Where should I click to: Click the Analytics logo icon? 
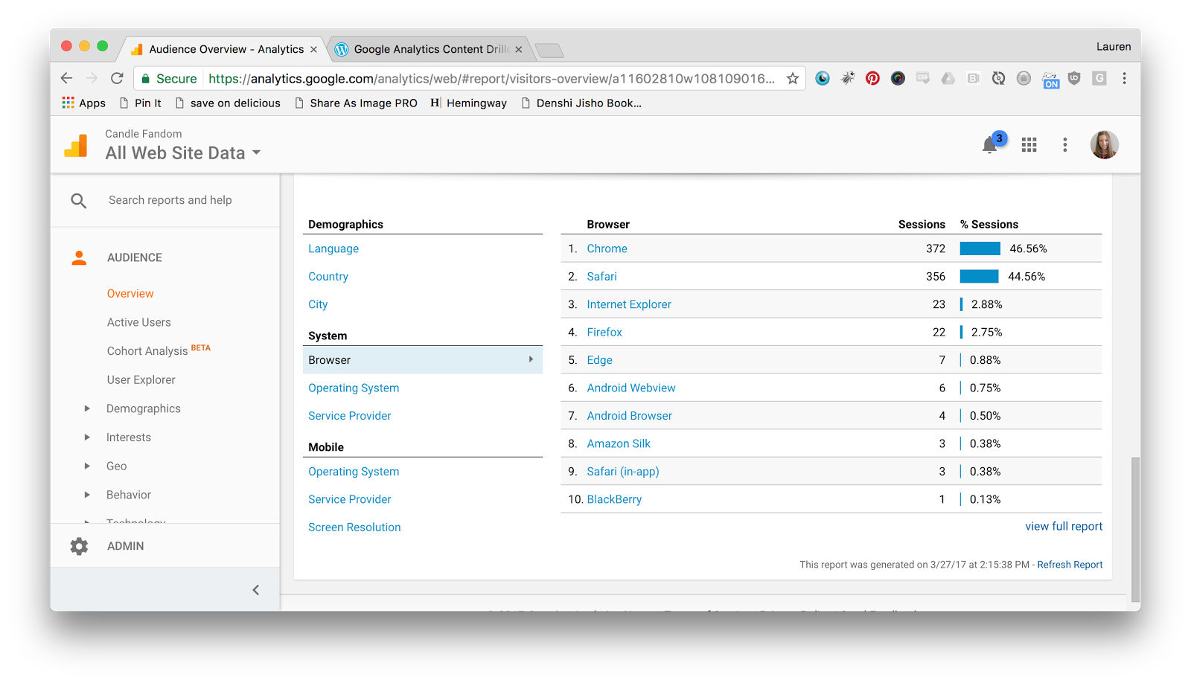(x=76, y=145)
